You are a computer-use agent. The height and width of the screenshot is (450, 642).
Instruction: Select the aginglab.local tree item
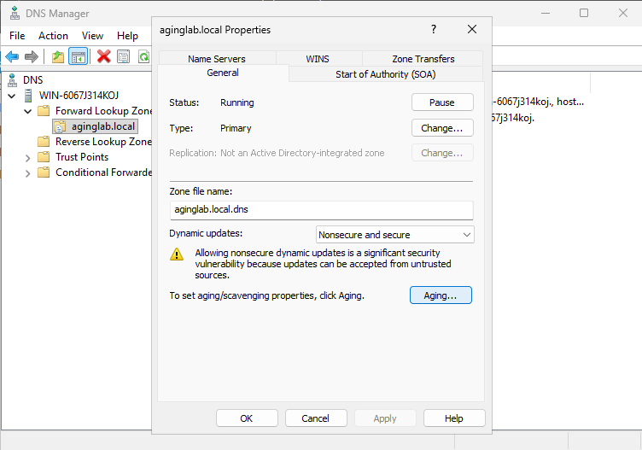click(x=103, y=126)
